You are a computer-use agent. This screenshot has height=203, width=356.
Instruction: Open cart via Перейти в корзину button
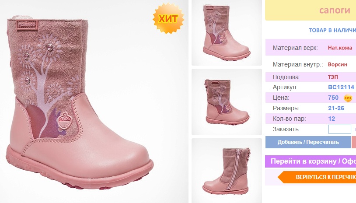311,161
